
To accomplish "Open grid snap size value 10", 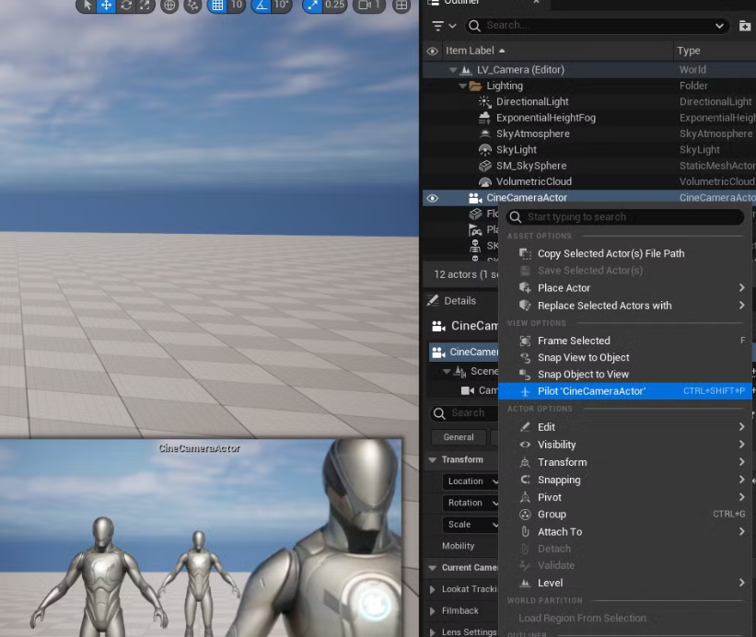I will coord(237,5).
